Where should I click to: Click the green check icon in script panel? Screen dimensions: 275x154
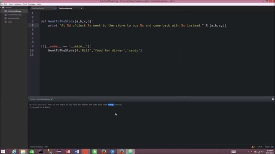(52, 99)
